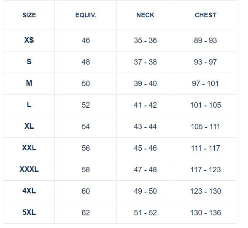248x228 pixels.
Task: Select the XXXL size row label
Action: click(29, 169)
